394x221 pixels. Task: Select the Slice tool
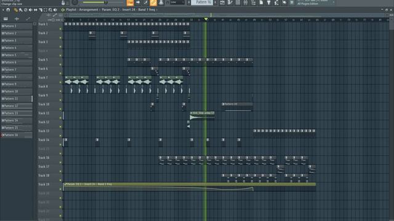click(41, 10)
